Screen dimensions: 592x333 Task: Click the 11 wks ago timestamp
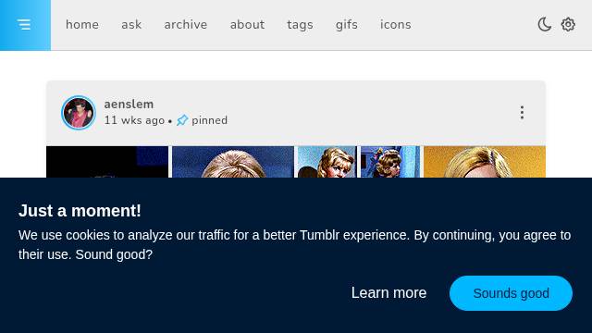coord(134,120)
